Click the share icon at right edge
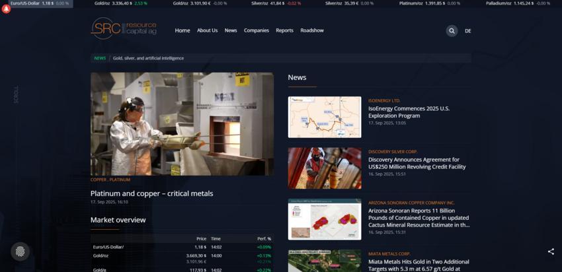This screenshot has height=272, width=562. click(x=551, y=252)
